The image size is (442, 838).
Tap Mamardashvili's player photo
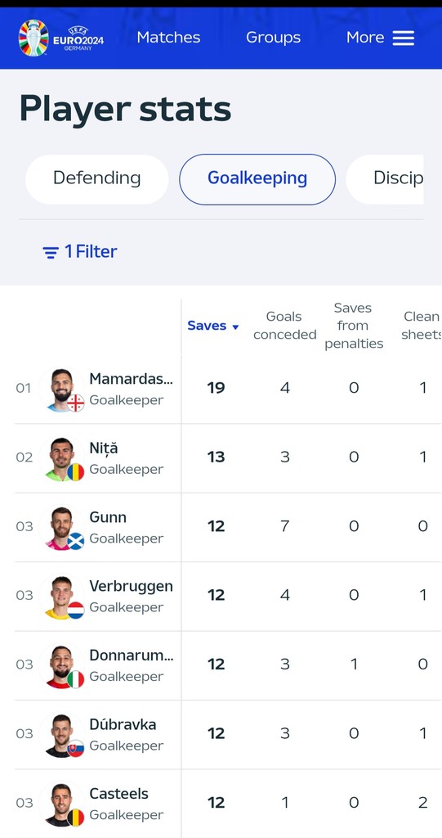[x=61, y=390]
